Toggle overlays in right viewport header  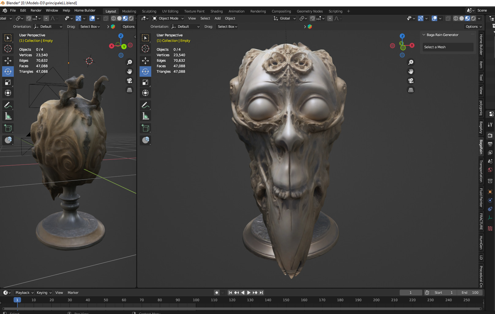434,18
